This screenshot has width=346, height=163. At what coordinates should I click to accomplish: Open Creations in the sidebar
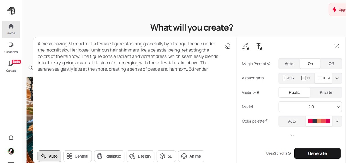click(11, 48)
